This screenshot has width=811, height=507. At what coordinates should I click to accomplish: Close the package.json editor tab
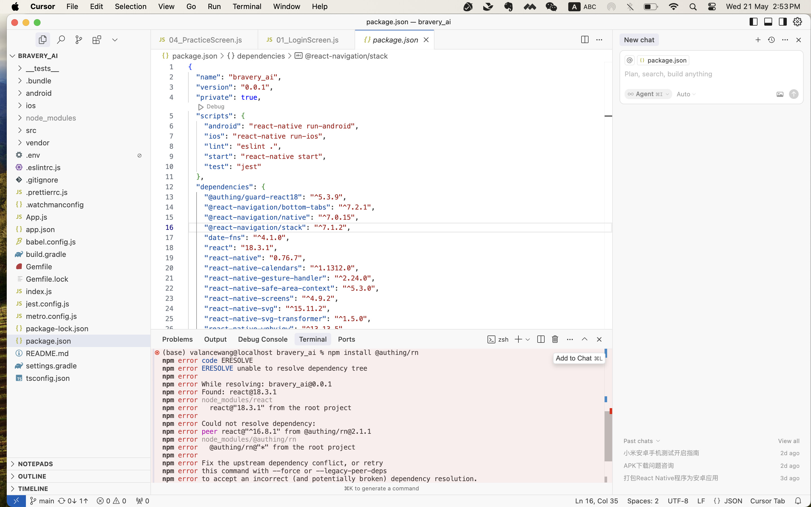click(x=426, y=40)
